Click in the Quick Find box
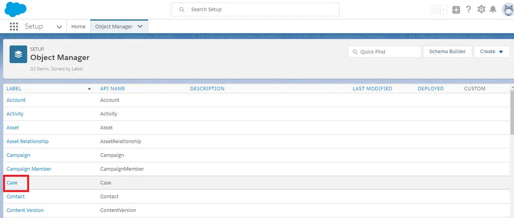 point(385,52)
